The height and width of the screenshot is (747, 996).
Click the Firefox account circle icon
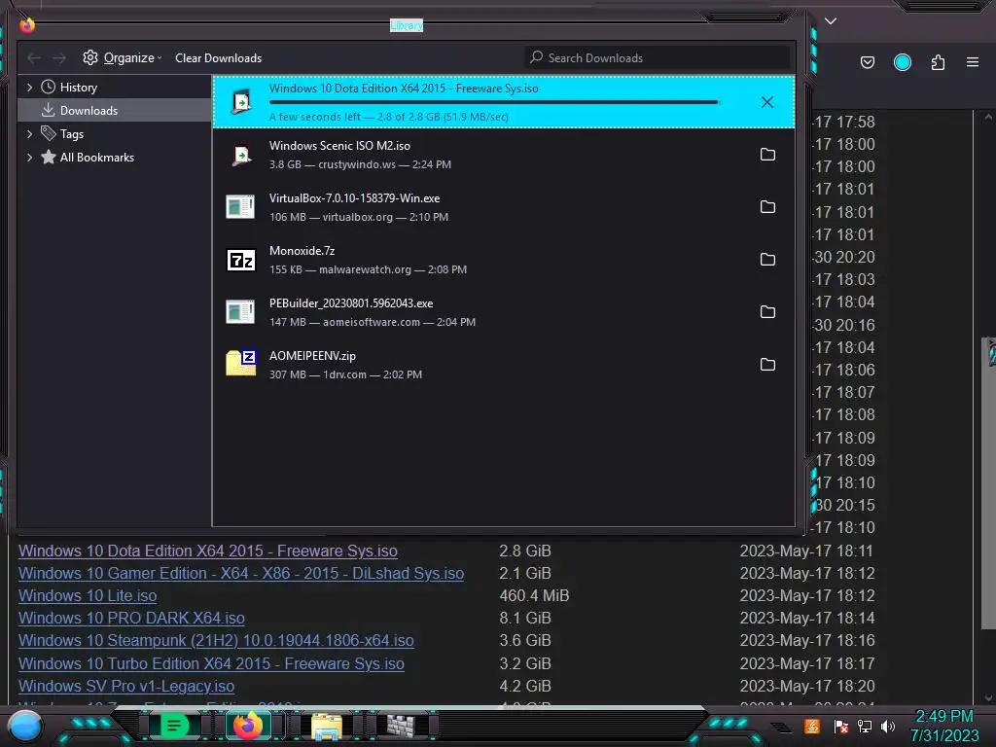(x=902, y=62)
